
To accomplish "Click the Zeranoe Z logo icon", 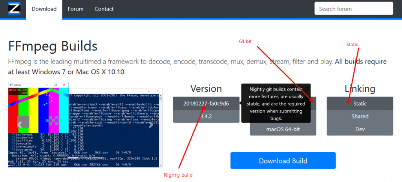I will pyautogui.click(x=14, y=8).
